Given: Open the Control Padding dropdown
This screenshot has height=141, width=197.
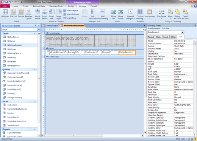Looking at the screenshot, I should (140, 14).
